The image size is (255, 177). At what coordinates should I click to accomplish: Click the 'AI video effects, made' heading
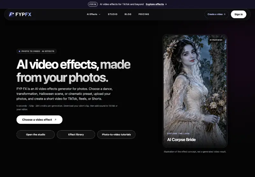point(73,65)
